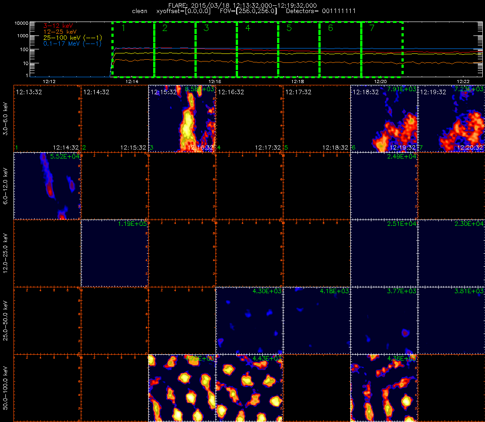Click the 12:12 tick label on time axis

pos(49,82)
